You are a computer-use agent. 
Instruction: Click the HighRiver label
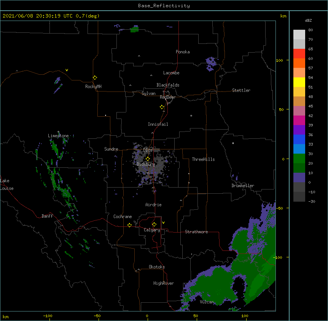click(x=164, y=283)
